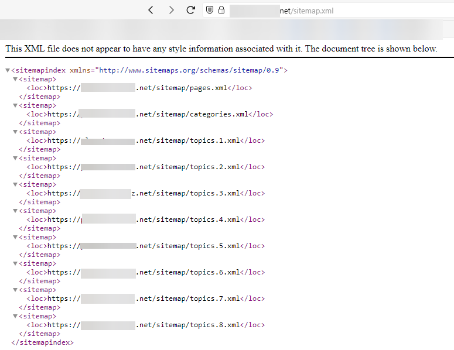Go back with the browser back arrow

(151, 11)
